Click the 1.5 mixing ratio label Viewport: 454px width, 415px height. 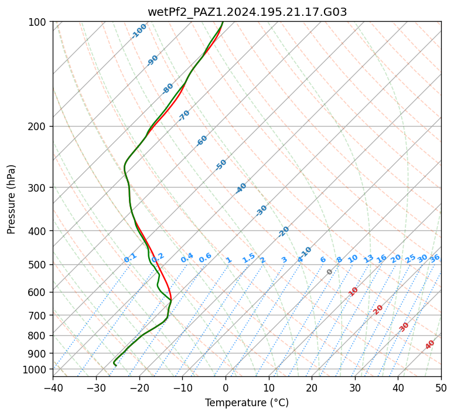point(248,258)
